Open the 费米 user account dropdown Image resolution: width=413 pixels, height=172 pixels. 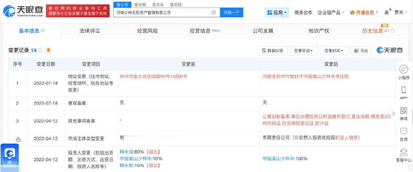pyautogui.click(x=400, y=12)
